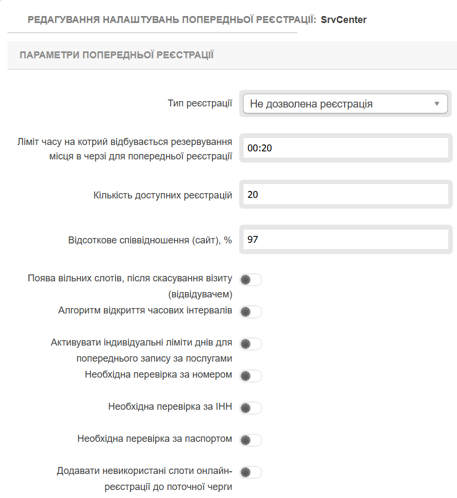Open the 'Тип реєстрації' dropdown
Screen dimensions: 457x498
click(345, 104)
